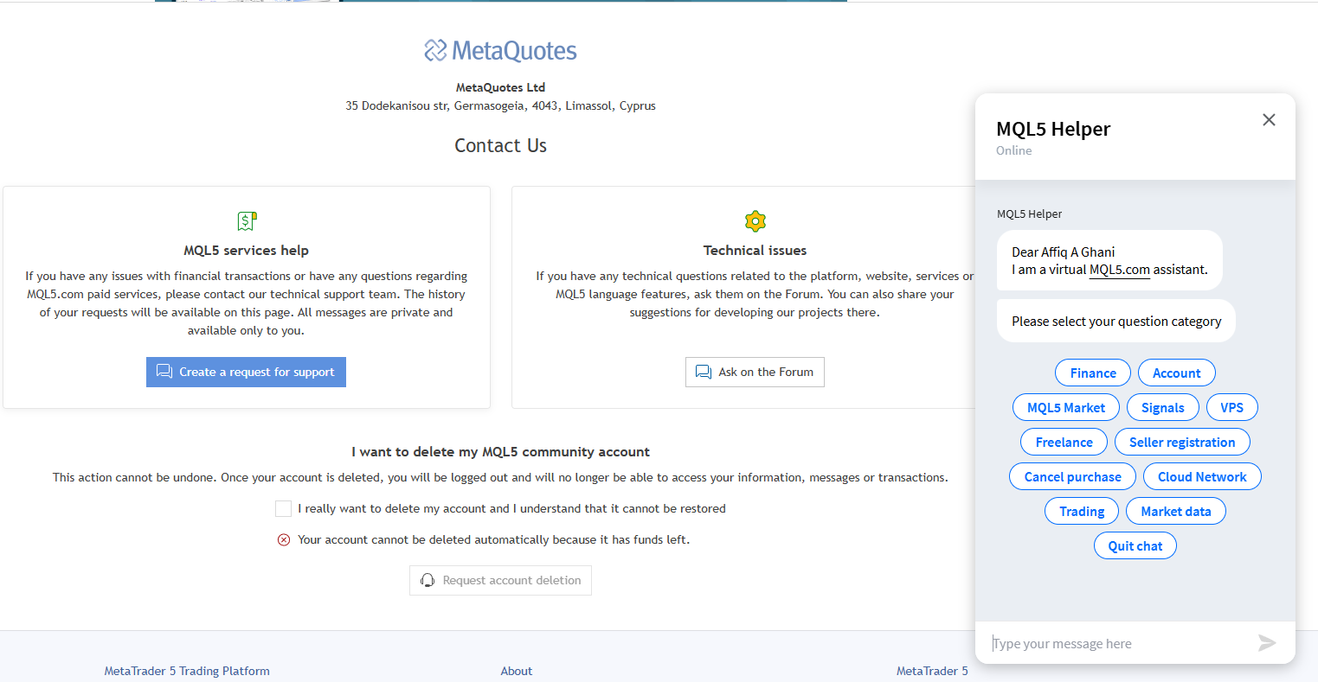
Task: Focus the 'Type your message here' field
Action: (1116, 643)
